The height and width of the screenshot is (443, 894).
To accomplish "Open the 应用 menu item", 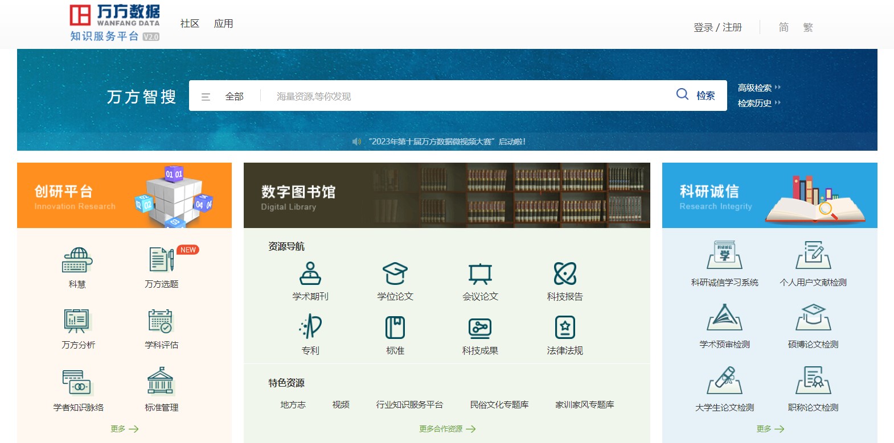I will coord(223,24).
